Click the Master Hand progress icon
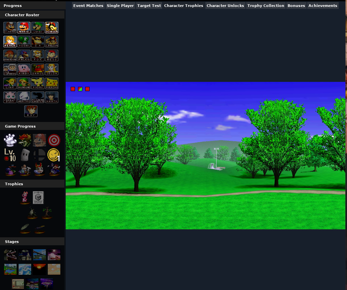Image resolution: width=347 pixels, height=290 pixels. 10,140
